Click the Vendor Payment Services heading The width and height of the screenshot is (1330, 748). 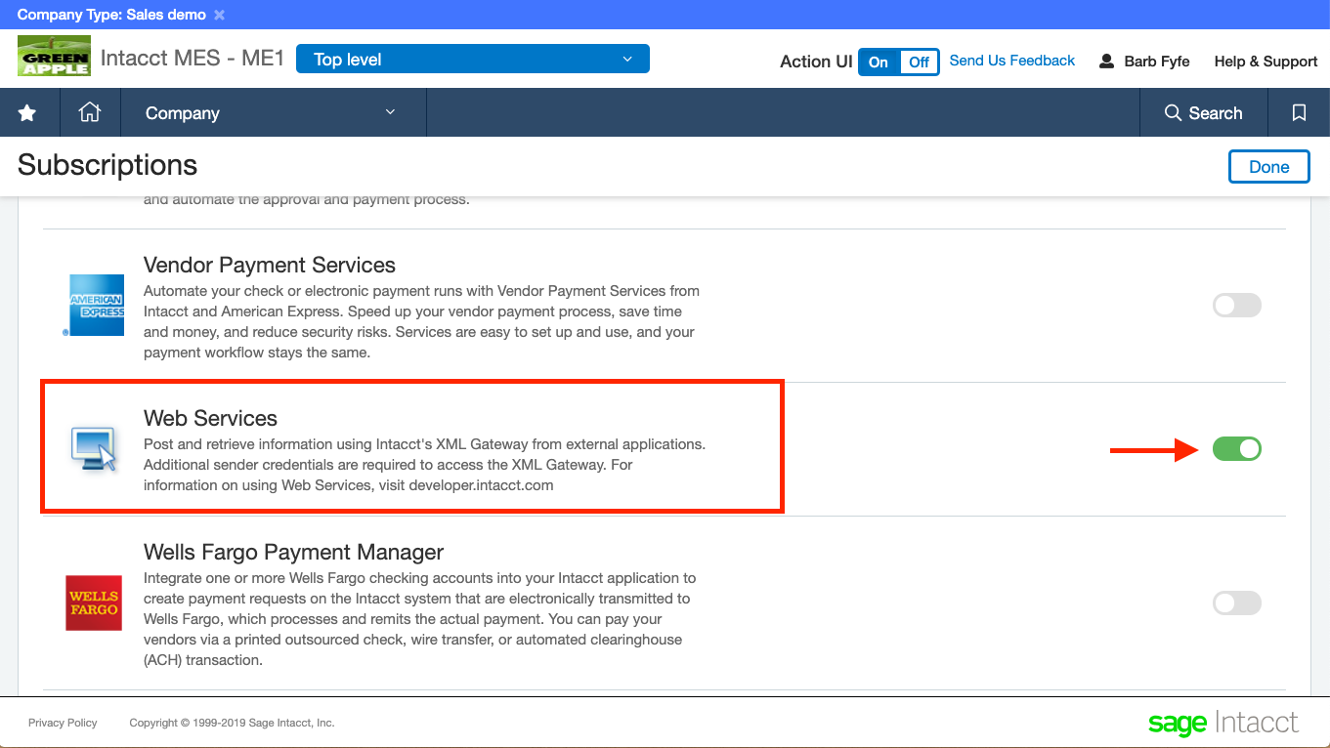pyautogui.click(x=270, y=265)
